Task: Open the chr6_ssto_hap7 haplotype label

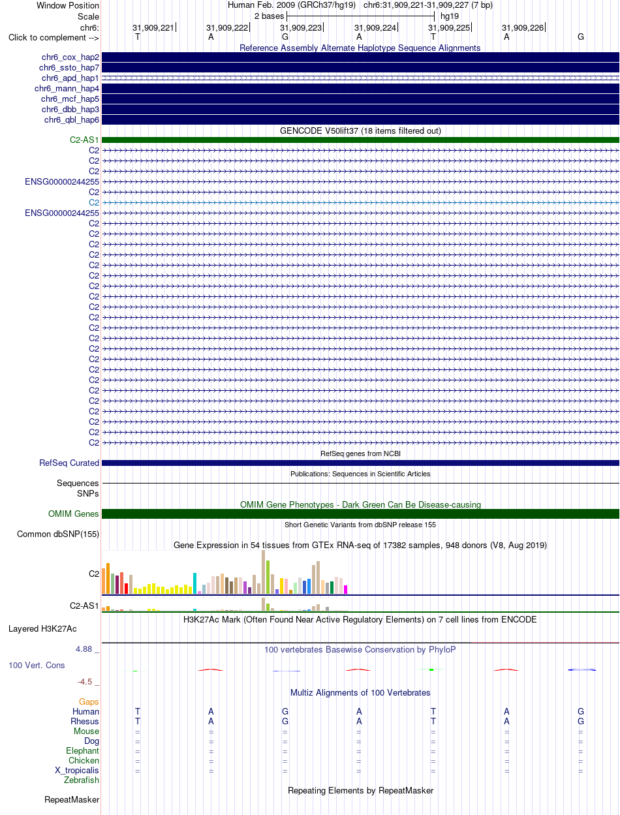Action: (69, 68)
